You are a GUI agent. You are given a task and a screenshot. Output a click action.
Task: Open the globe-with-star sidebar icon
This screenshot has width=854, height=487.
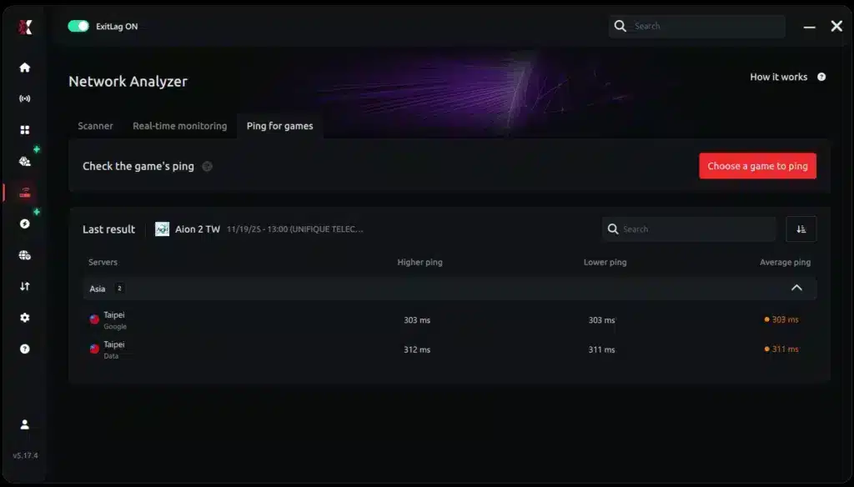tap(25, 161)
